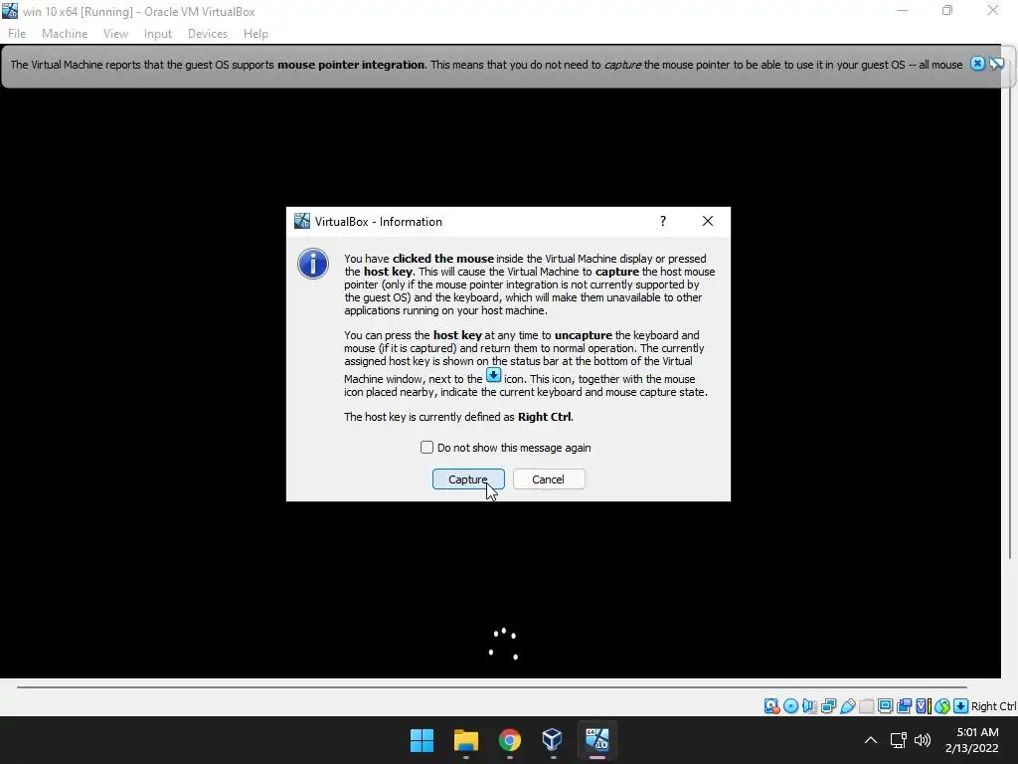
Task: Dismiss the mouse integration notification
Action: tap(977, 64)
